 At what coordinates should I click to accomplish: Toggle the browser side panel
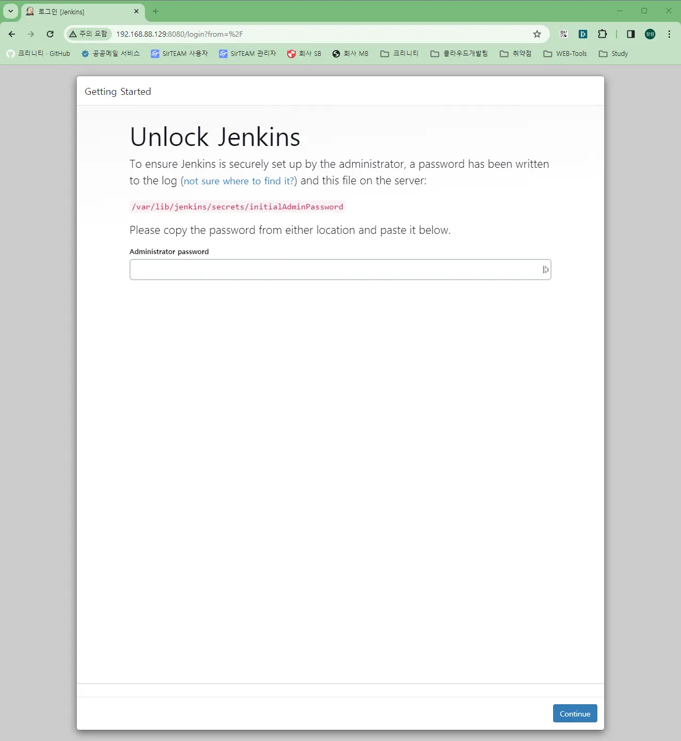(631, 34)
